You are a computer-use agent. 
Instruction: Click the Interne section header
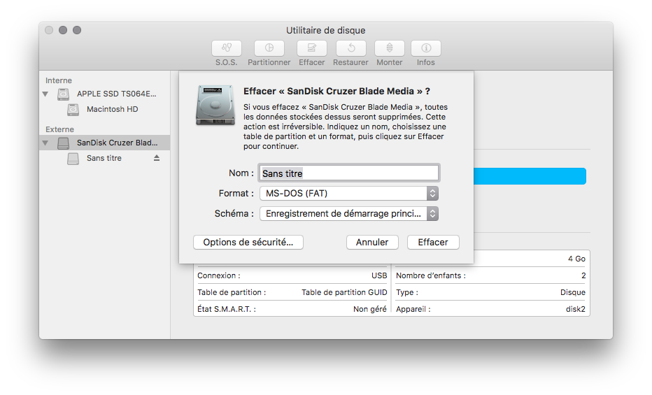[59, 80]
